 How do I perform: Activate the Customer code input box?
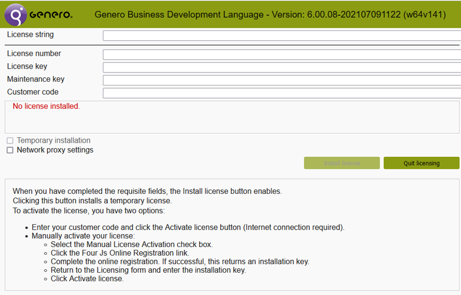(x=282, y=93)
